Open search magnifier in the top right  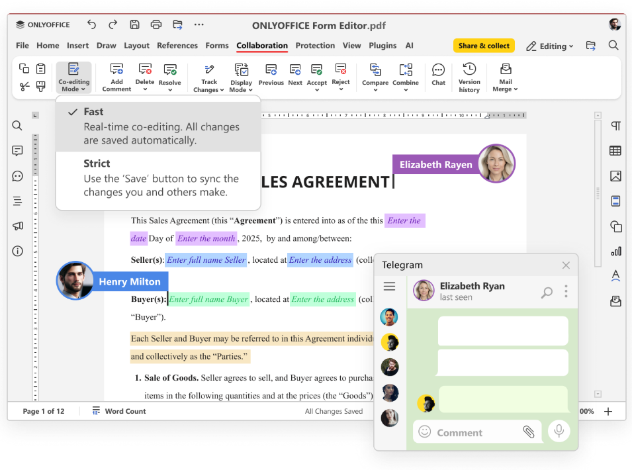point(613,45)
